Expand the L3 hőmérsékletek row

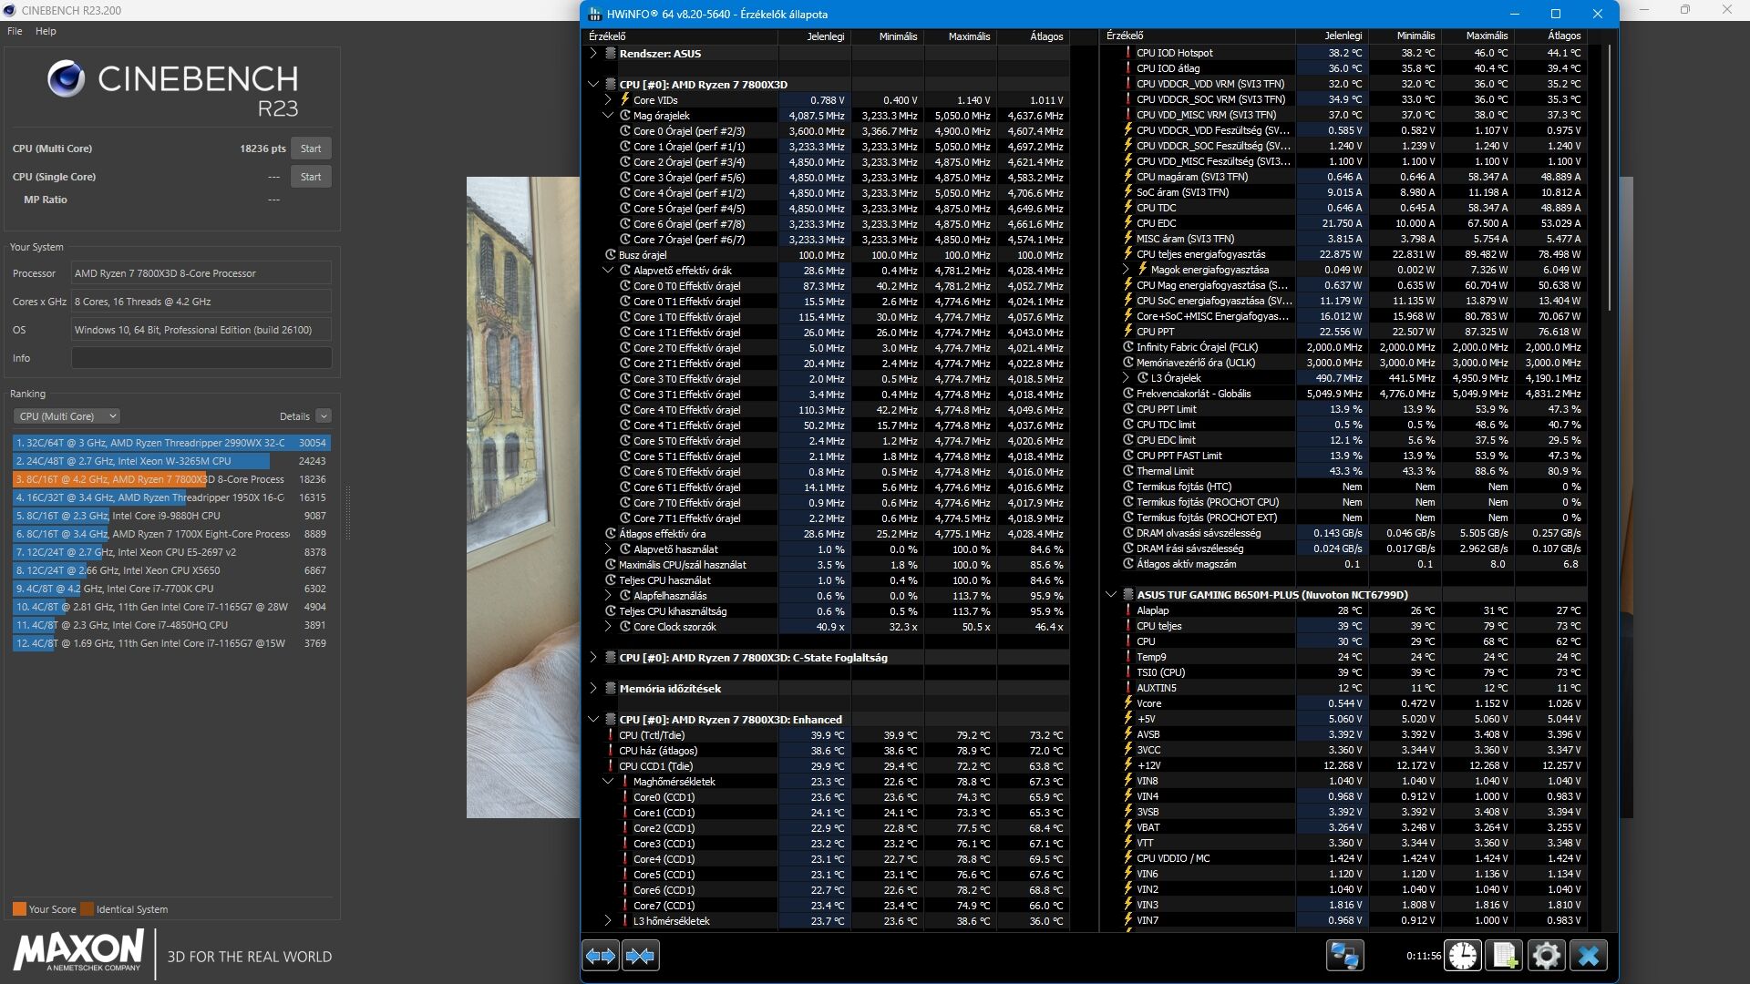608,921
